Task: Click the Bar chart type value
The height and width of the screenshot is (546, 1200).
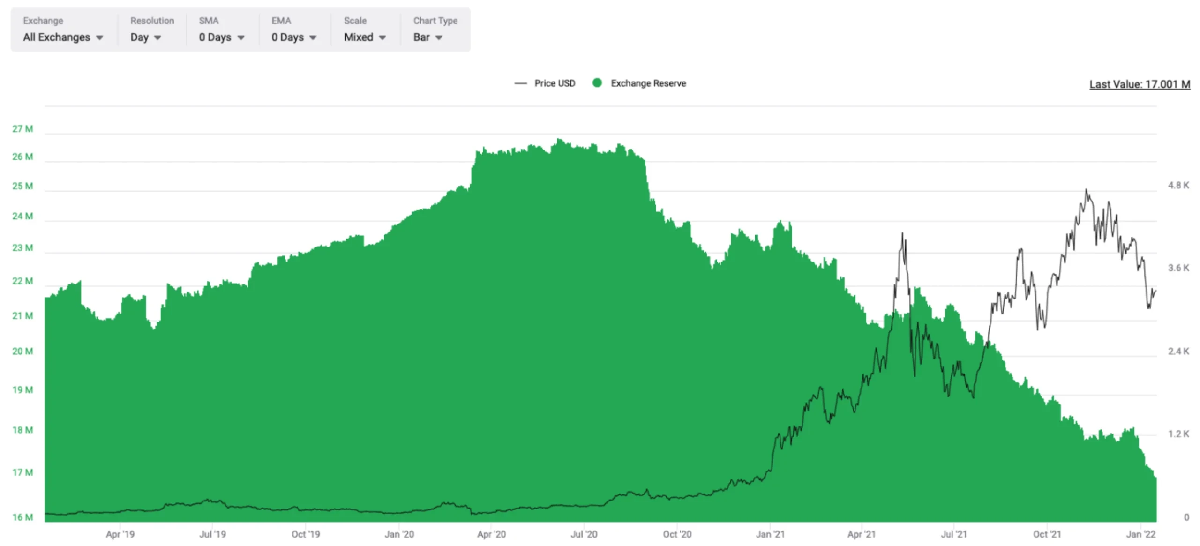Action: (421, 37)
